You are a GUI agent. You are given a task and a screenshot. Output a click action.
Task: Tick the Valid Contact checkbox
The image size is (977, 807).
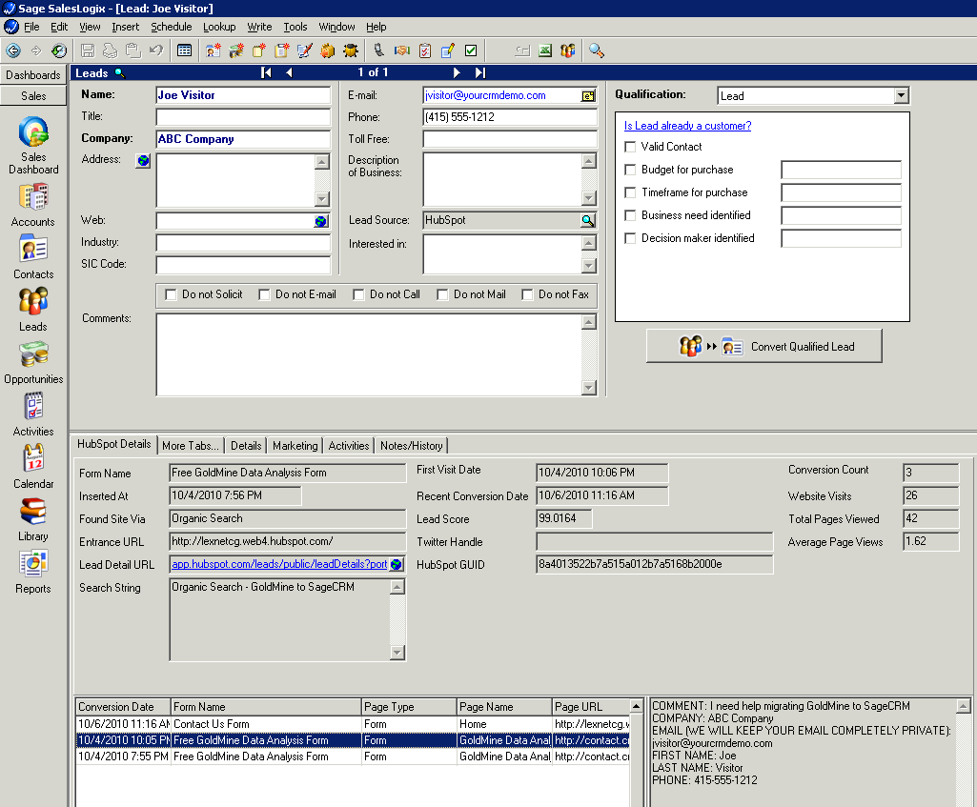click(x=630, y=147)
